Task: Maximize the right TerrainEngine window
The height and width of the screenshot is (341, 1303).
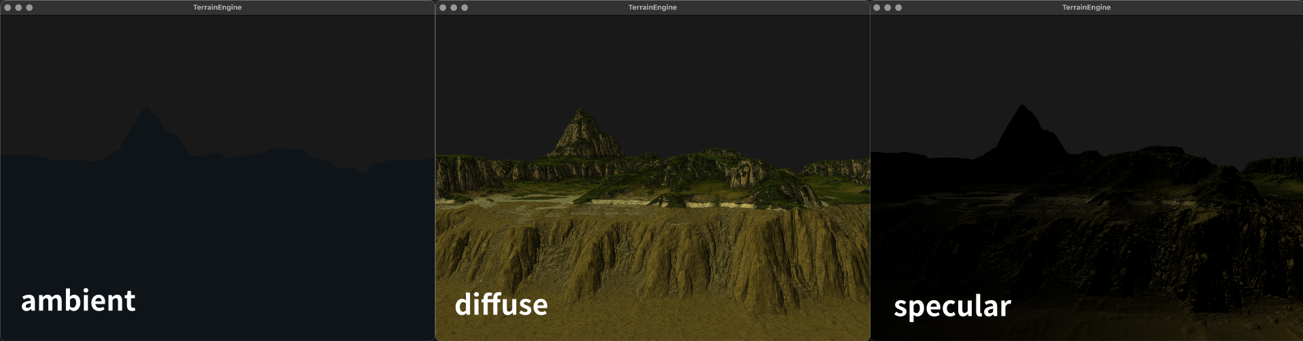Action: click(x=898, y=7)
